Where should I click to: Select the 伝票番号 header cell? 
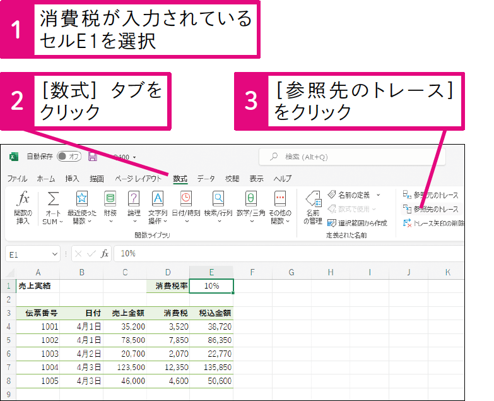tap(38, 313)
